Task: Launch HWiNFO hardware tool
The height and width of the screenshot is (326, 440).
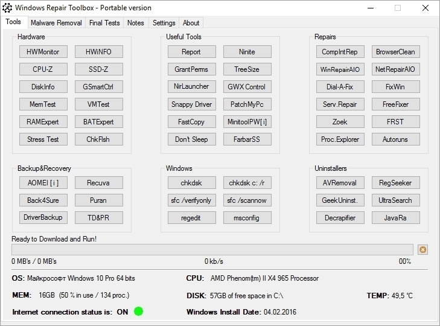Action: (x=99, y=52)
